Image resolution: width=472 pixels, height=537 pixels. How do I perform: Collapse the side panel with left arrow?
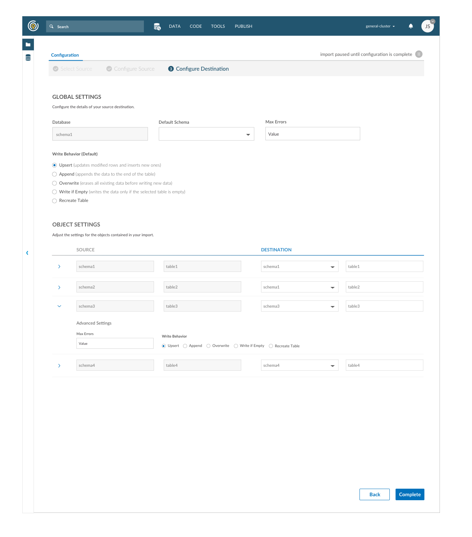(27, 253)
